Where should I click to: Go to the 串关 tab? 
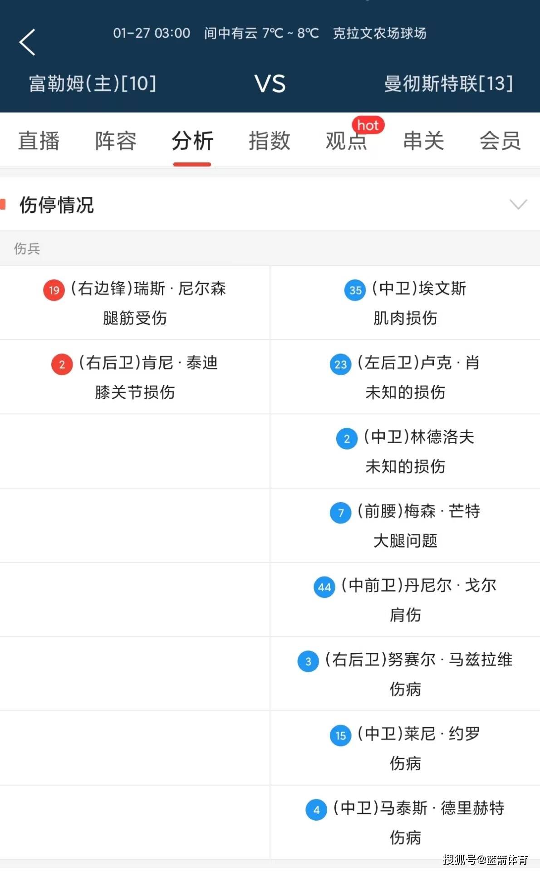[423, 141]
